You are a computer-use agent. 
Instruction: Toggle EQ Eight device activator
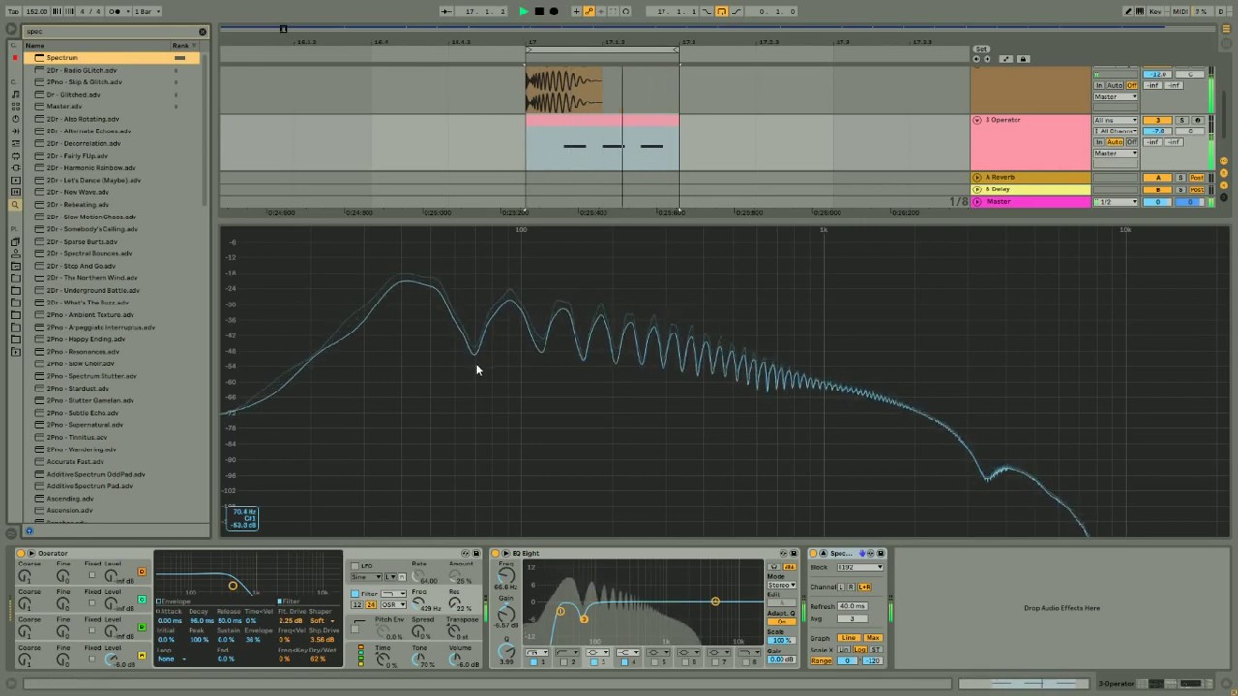click(x=495, y=553)
